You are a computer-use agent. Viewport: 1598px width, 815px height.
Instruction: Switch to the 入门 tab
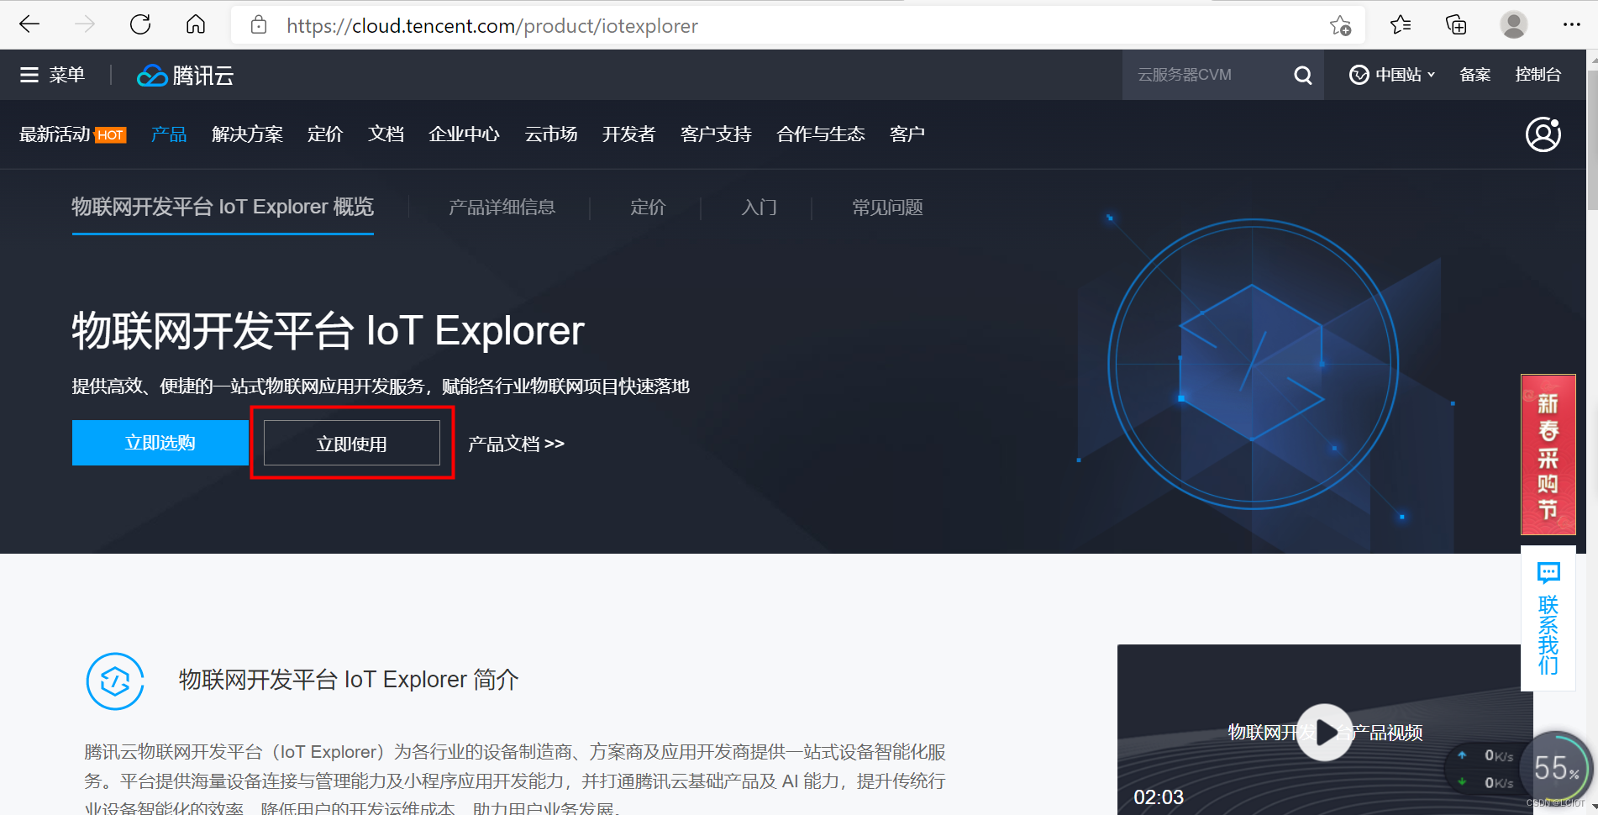click(x=759, y=208)
